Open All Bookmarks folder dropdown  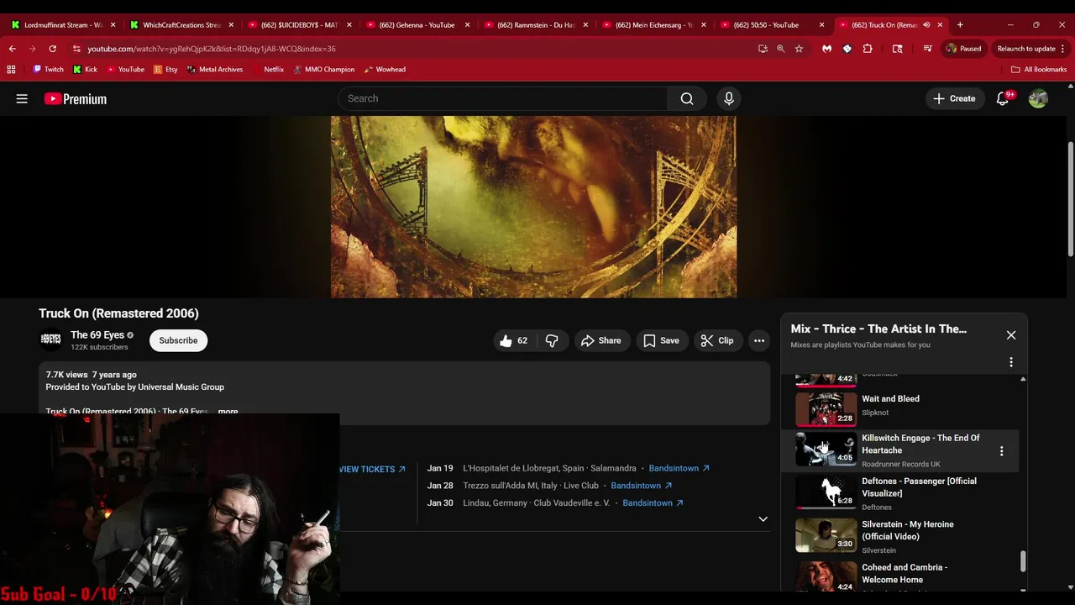(1039, 70)
